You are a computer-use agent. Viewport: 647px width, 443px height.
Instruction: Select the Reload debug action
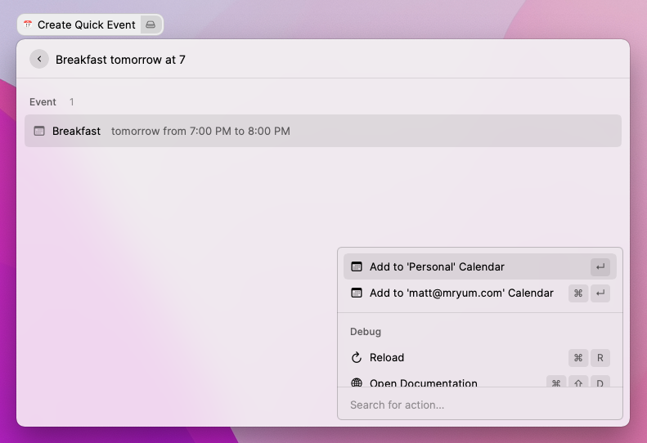tap(479, 358)
